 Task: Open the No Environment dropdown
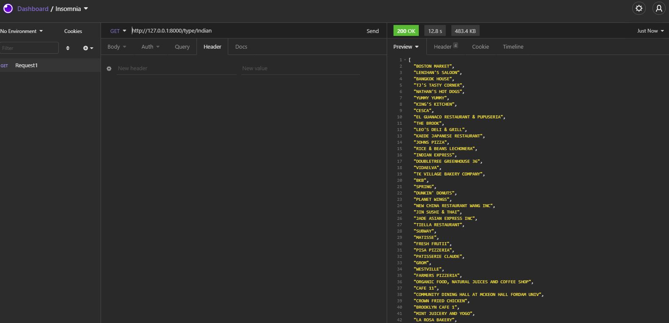tap(22, 31)
